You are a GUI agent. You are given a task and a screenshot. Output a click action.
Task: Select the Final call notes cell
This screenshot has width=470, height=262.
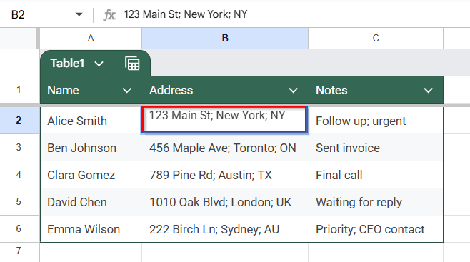[376, 175]
